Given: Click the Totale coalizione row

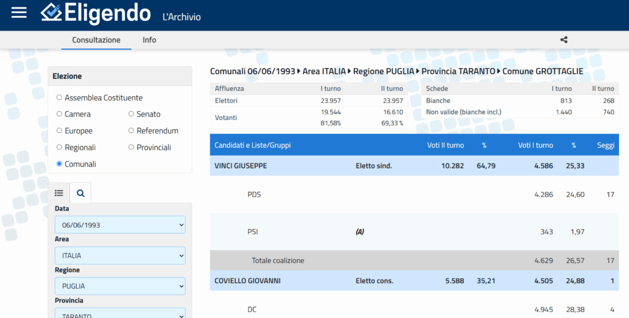Looking at the screenshot, I should (x=415, y=260).
